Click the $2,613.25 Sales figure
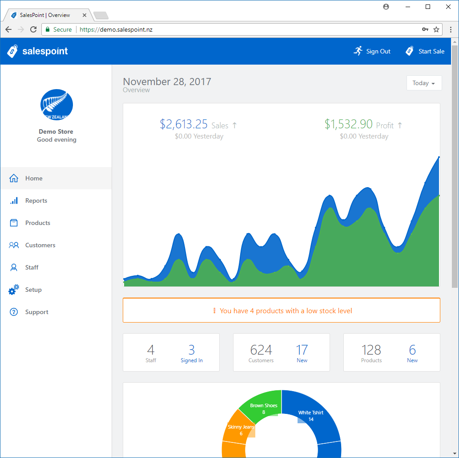This screenshot has height=458, width=459. point(184,124)
